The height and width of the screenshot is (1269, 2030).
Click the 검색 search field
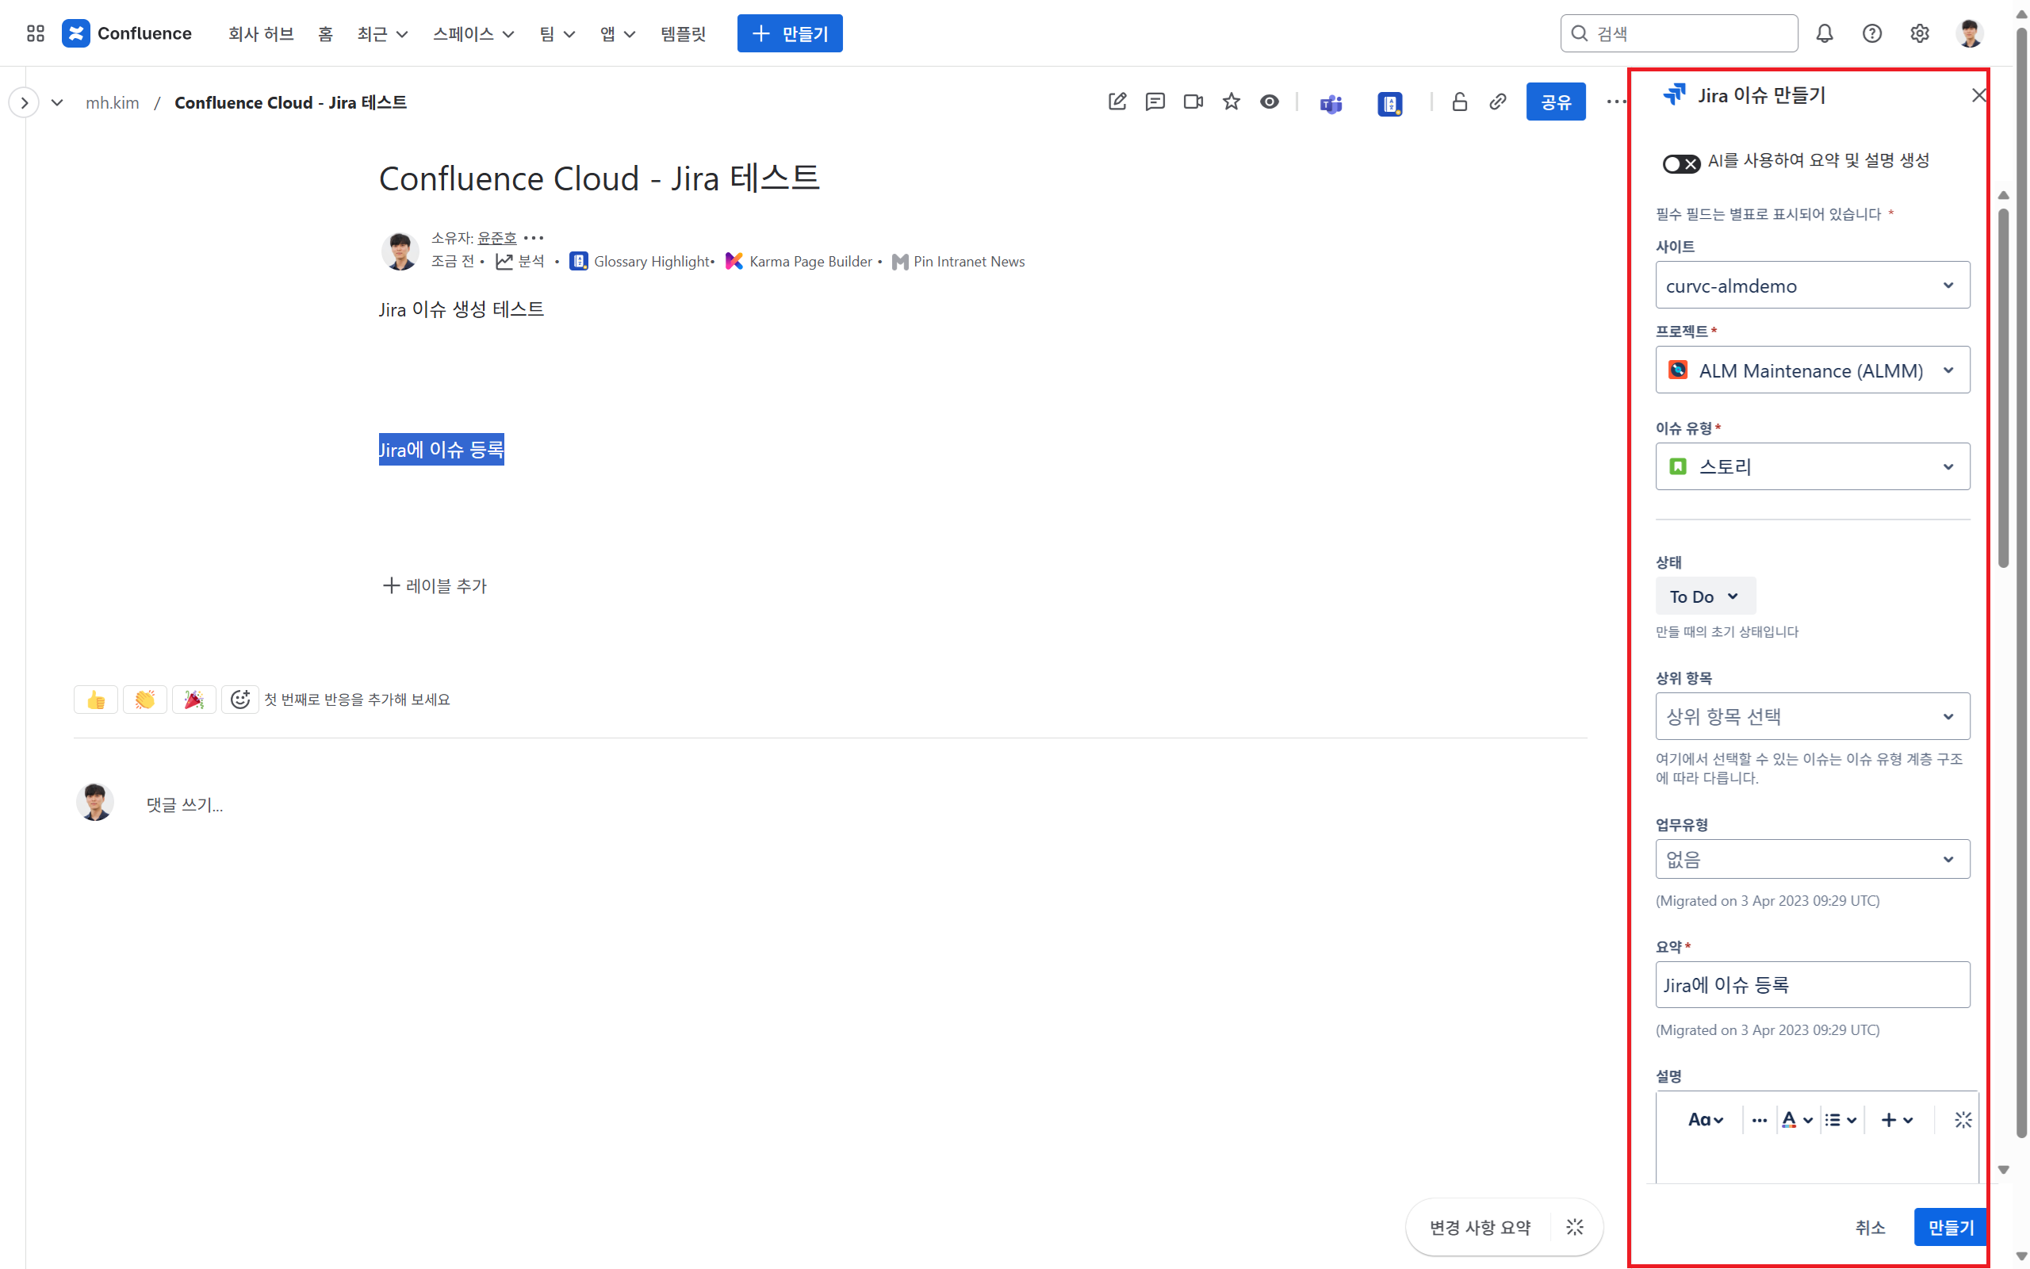click(1679, 33)
